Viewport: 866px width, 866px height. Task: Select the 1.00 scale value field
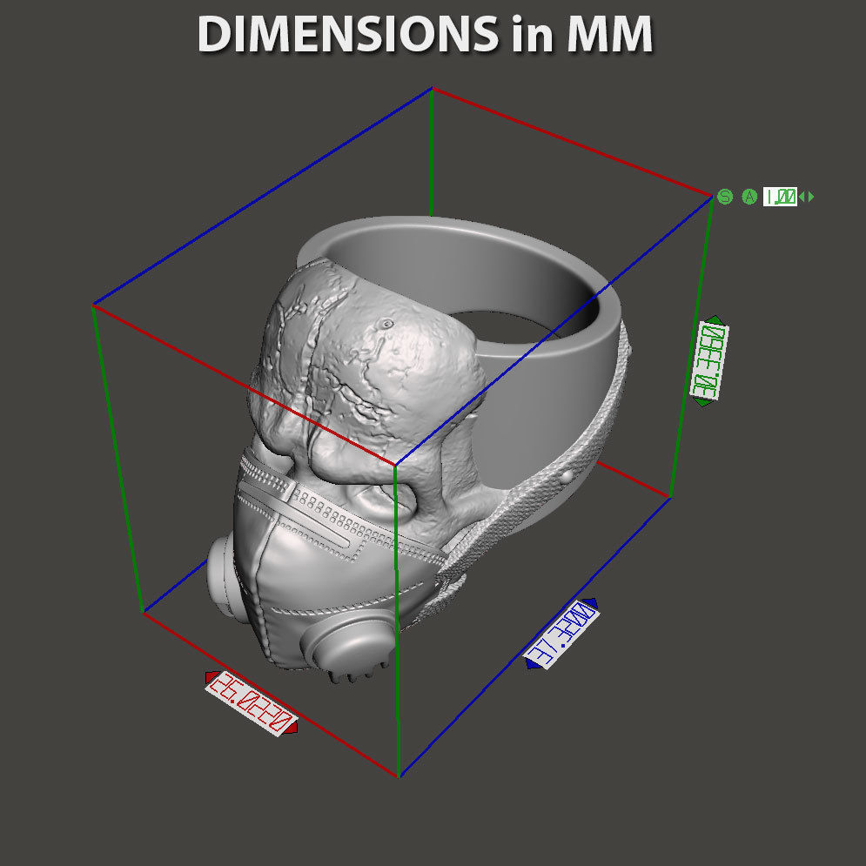tap(780, 196)
